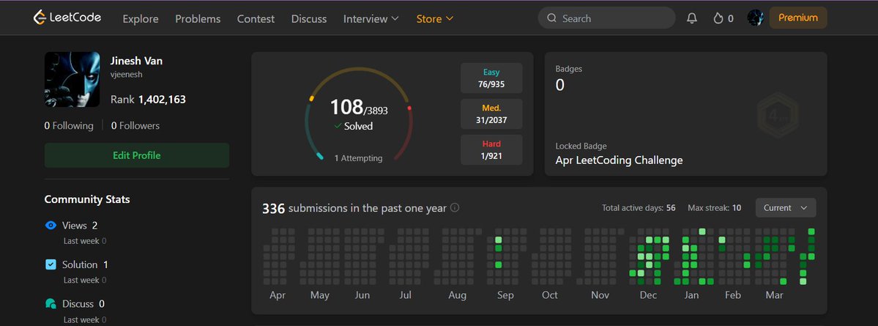878x326 pixels.
Task: Click the Mar label in heatmap
Action: click(x=775, y=295)
